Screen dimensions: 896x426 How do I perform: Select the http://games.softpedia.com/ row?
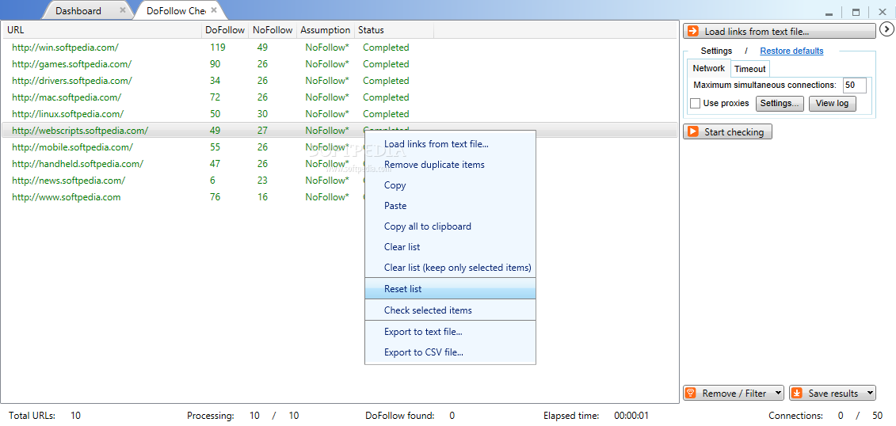coord(339,64)
